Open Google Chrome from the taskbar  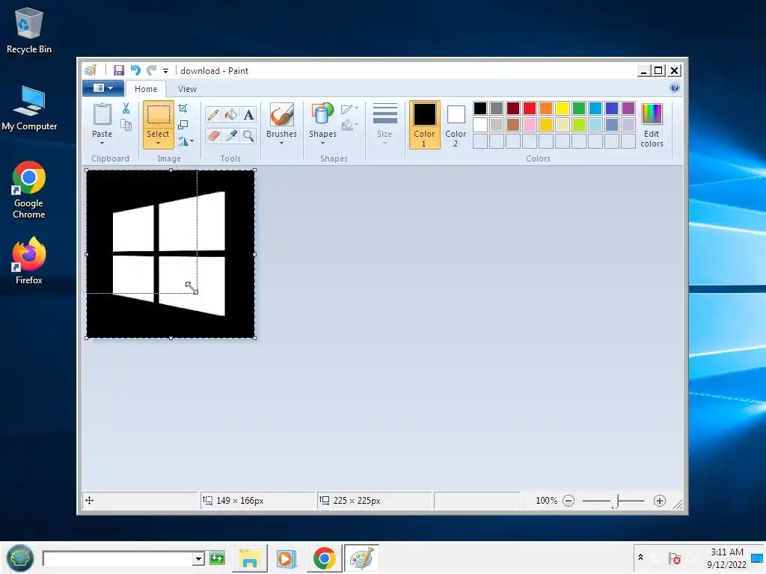pos(324,558)
